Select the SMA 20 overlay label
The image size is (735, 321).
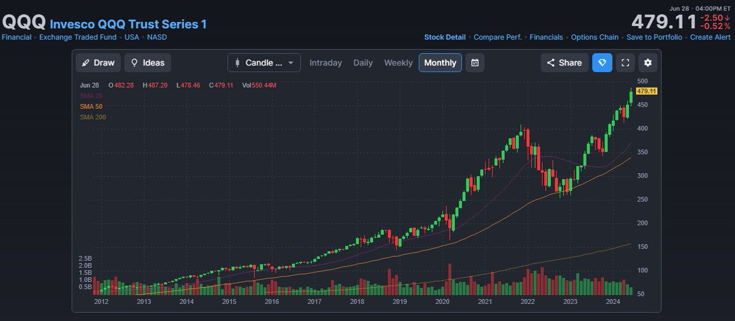click(91, 96)
